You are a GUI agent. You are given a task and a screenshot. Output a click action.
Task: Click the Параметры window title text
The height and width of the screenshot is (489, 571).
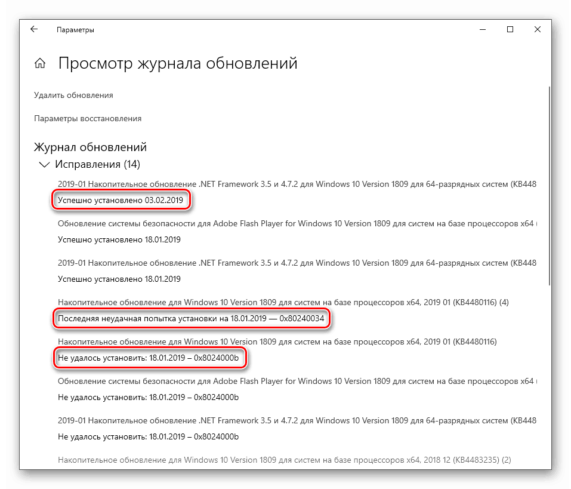(x=75, y=30)
